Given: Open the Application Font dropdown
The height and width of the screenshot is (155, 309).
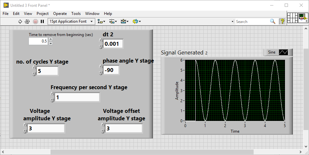Looking at the screenshot, I should (71, 21).
